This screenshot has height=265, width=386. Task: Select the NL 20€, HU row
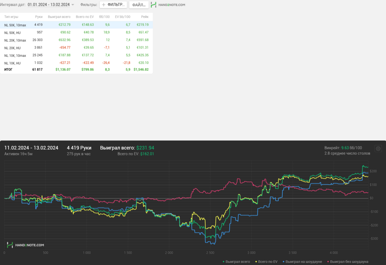76,48
